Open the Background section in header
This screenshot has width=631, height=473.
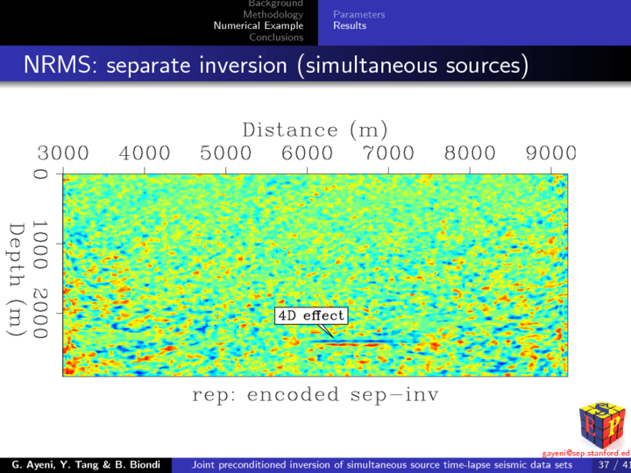coord(275,4)
